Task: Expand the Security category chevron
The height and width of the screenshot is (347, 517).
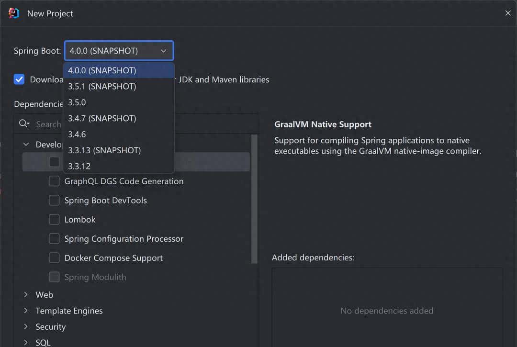Action: pyautogui.click(x=26, y=327)
